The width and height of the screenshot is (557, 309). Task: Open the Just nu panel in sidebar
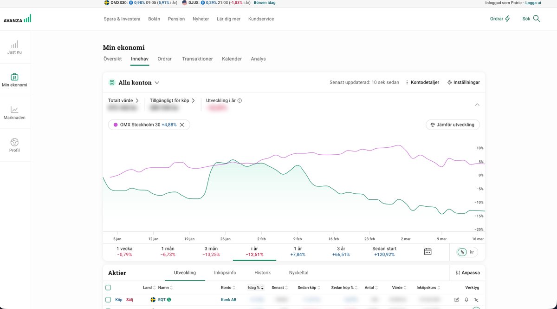[x=15, y=46]
